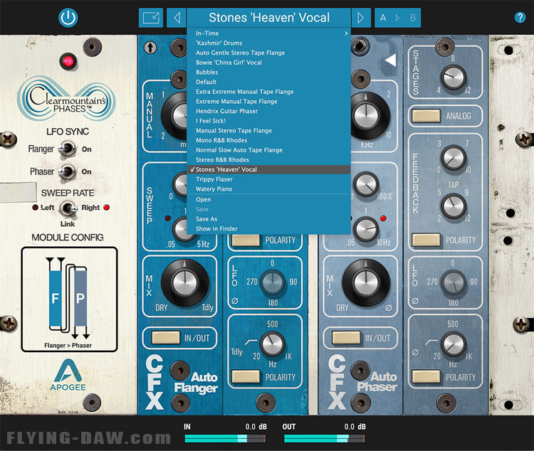Select Mono R&B Rhodes preset
This screenshot has width=534, height=451.
point(268,140)
